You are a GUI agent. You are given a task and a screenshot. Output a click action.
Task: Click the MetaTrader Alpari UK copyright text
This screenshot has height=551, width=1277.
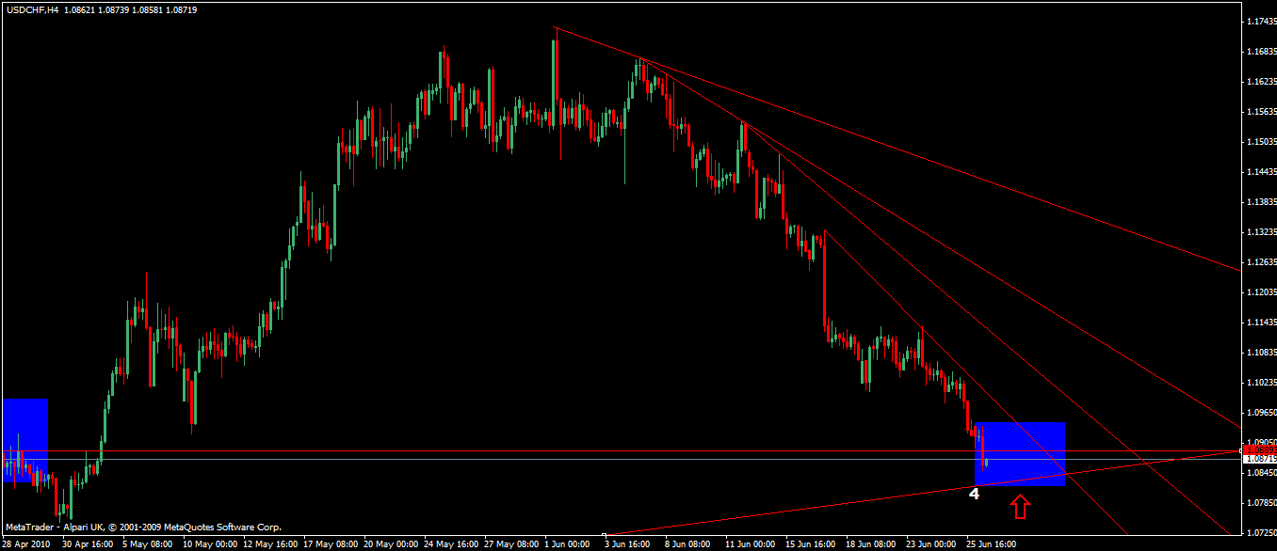click(x=143, y=527)
